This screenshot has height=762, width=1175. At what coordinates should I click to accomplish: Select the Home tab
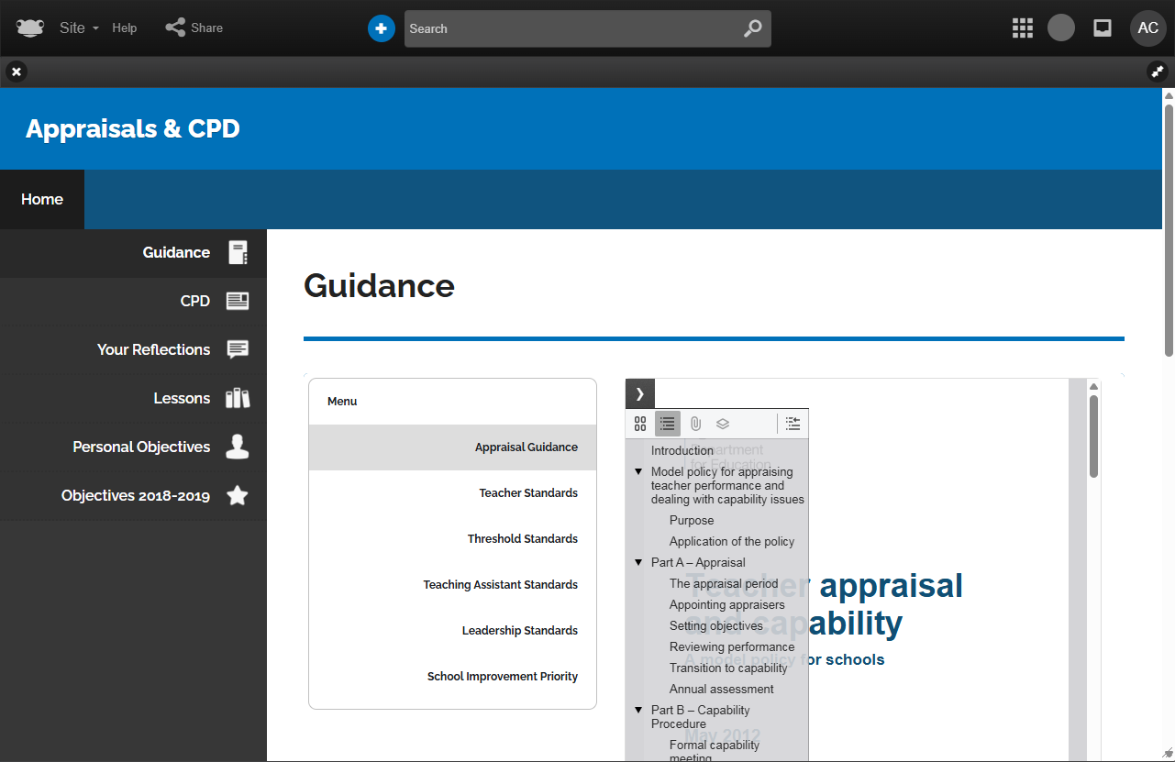(42, 199)
